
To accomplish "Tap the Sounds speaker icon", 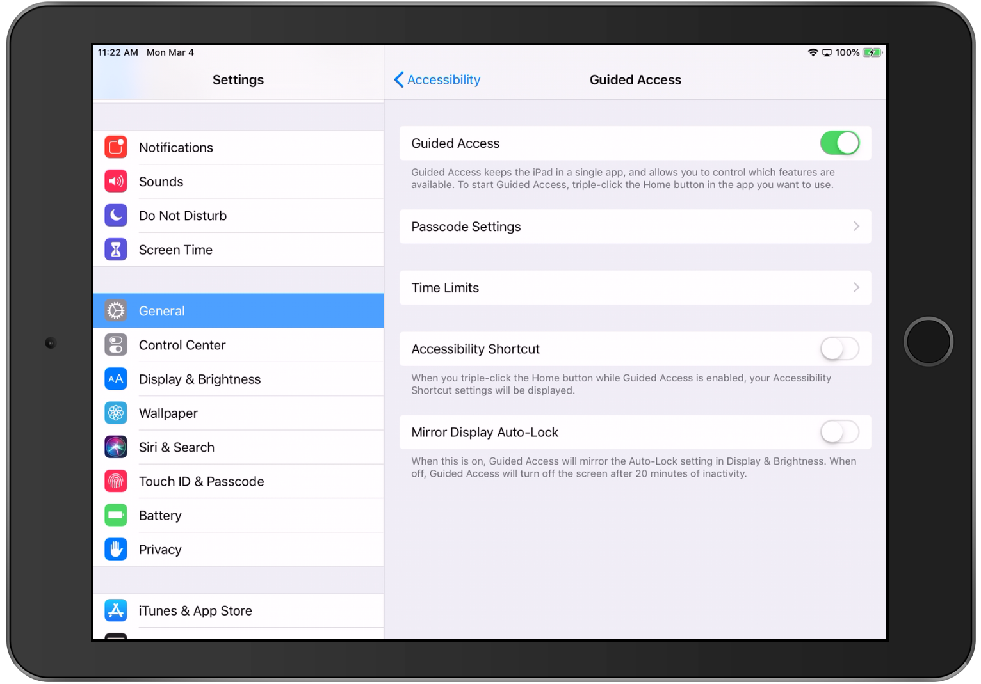I will click(116, 181).
